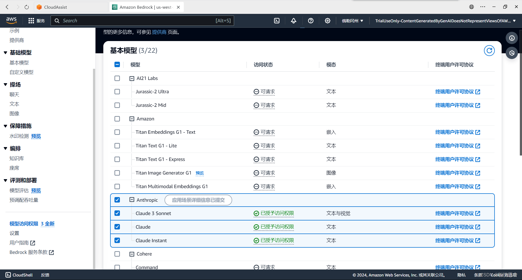Open 模型访问权限 in the sidebar

point(24,224)
